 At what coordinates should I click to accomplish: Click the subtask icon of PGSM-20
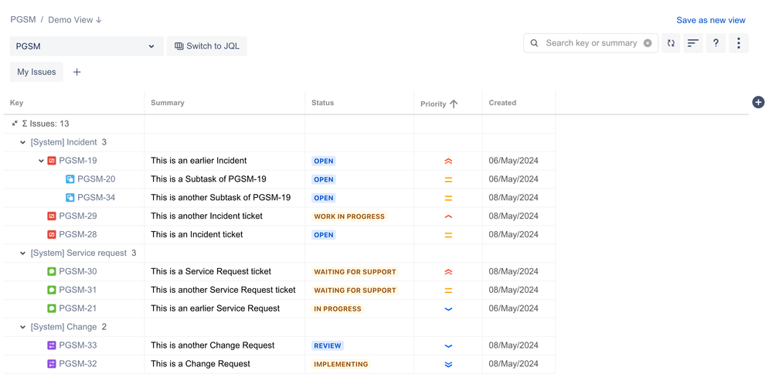pyautogui.click(x=70, y=179)
